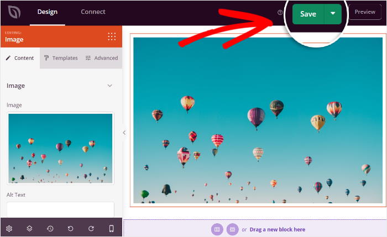Click the help question mark icon

pyautogui.click(x=280, y=13)
